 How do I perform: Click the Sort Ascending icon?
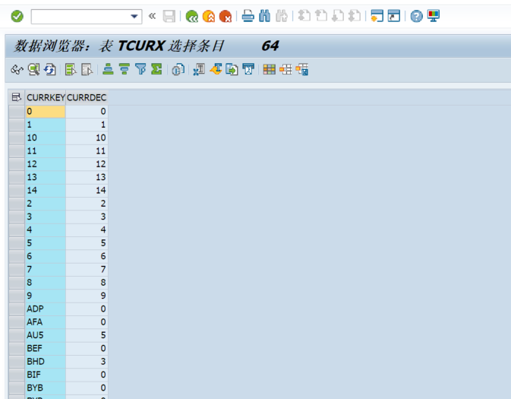coord(108,69)
